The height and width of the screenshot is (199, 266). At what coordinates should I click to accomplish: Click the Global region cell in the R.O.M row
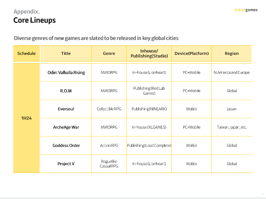click(x=232, y=91)
